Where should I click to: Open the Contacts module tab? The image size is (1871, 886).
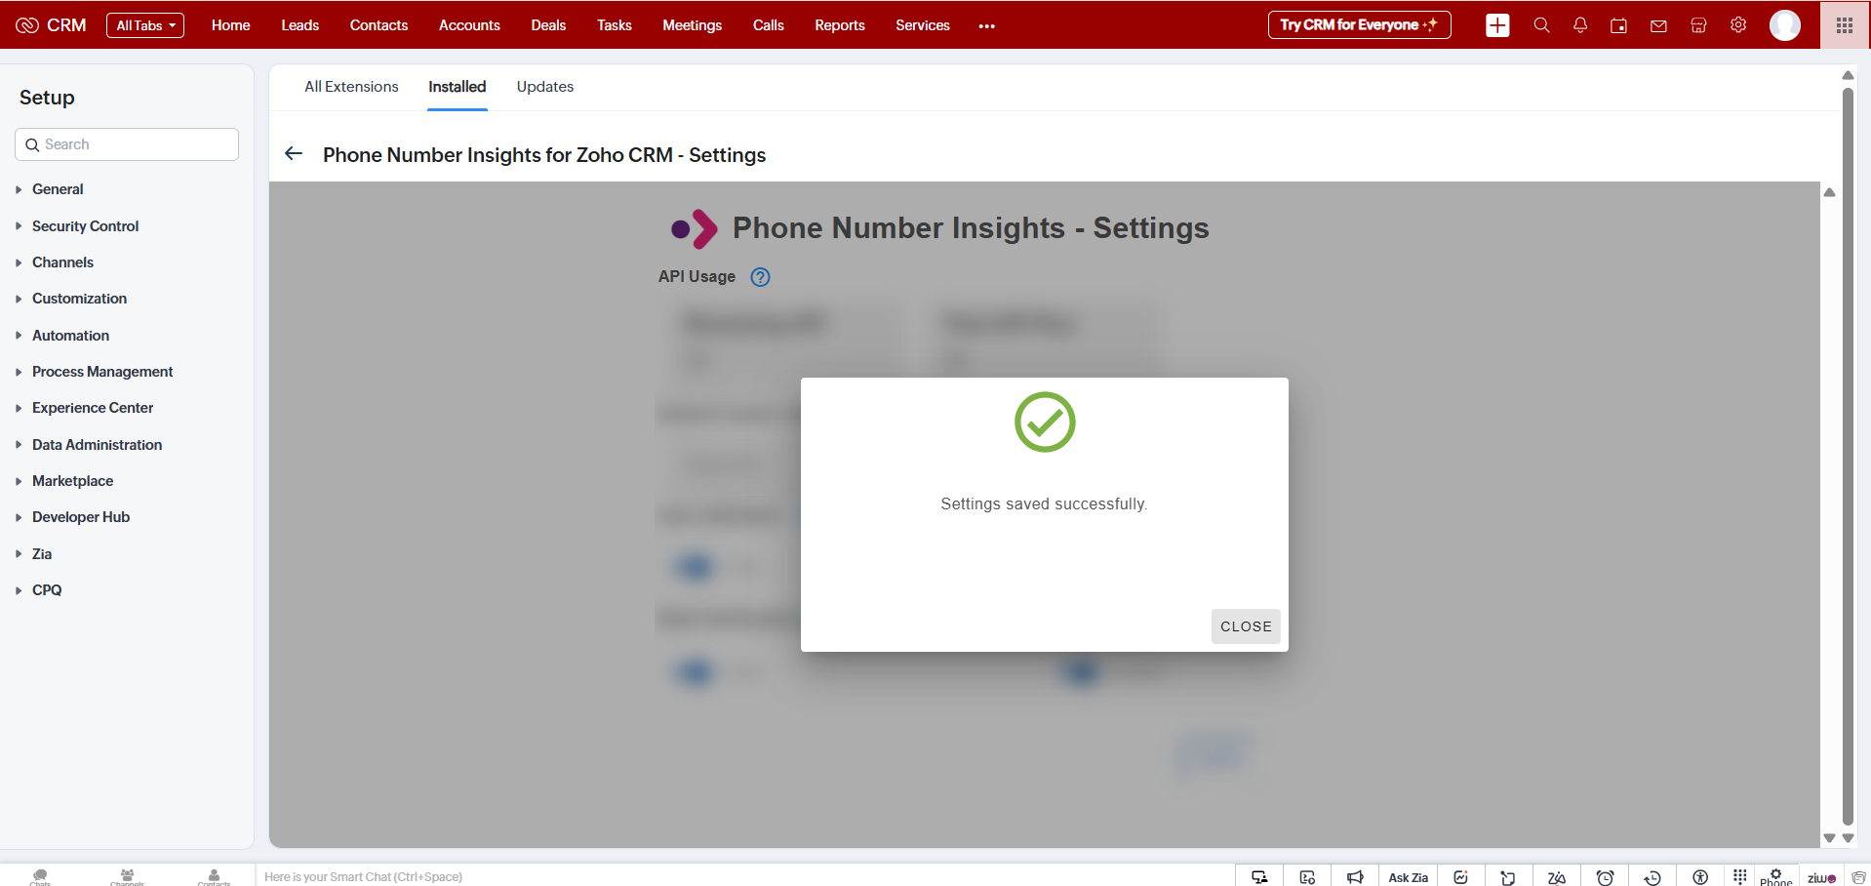tap(378, 25)
